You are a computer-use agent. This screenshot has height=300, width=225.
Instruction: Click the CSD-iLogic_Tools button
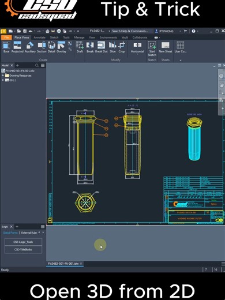(x=23, y=242)
